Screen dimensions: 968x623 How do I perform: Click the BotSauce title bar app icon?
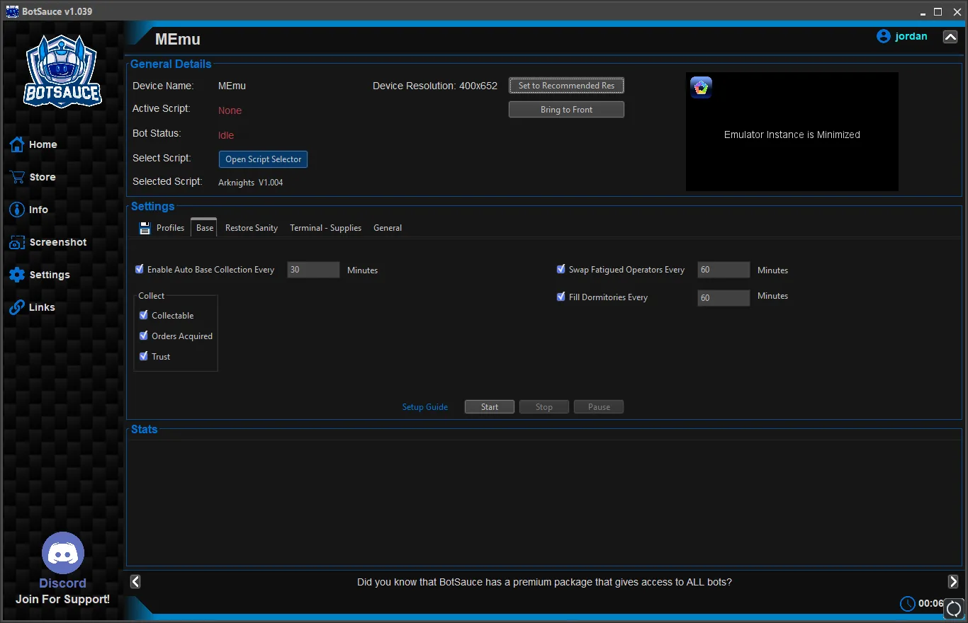12,11
